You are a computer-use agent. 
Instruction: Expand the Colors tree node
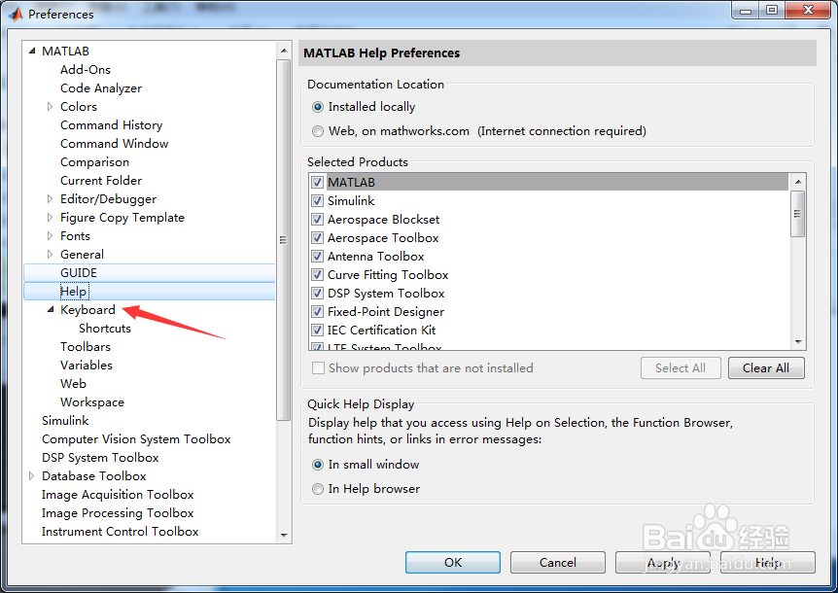click(x=50, y=106)
